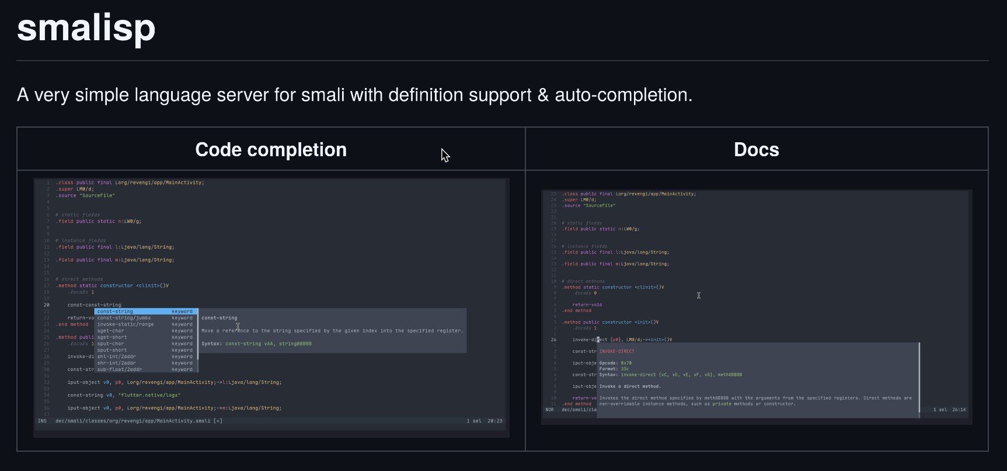Click the smalisp page heading
Screen dimensions: 1007x471
click(x=86, y=27)
